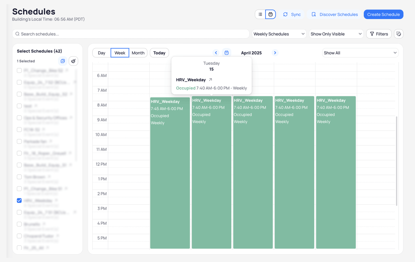The image size is (415, 262).
Task: Open the Show All dropdown
Action: (360, 53)
